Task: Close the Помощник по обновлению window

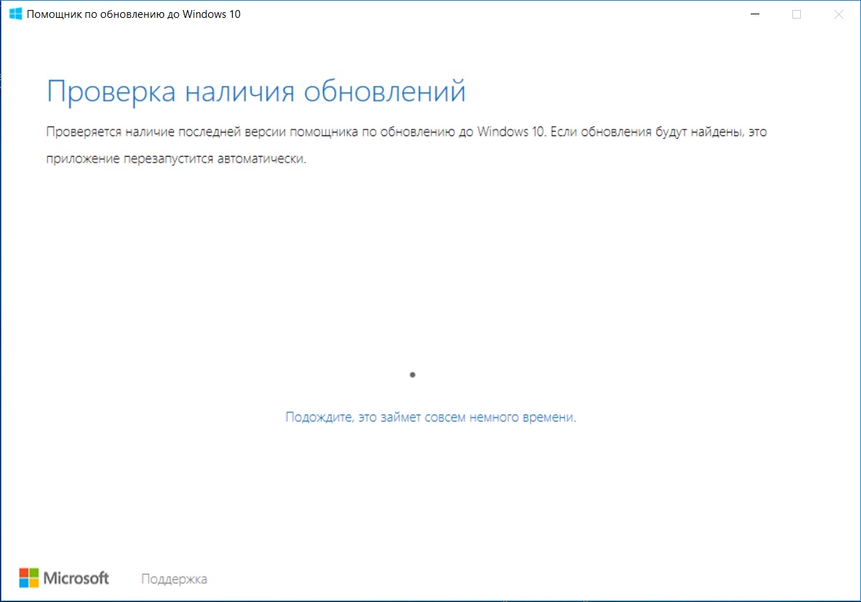Action: (838, 14)
